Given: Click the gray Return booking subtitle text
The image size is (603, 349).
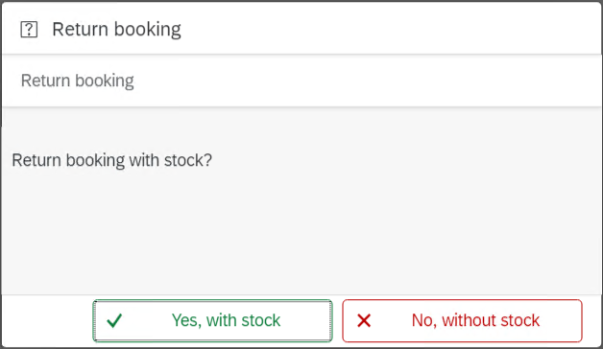Looking at the screenshot, I should 78,81.
